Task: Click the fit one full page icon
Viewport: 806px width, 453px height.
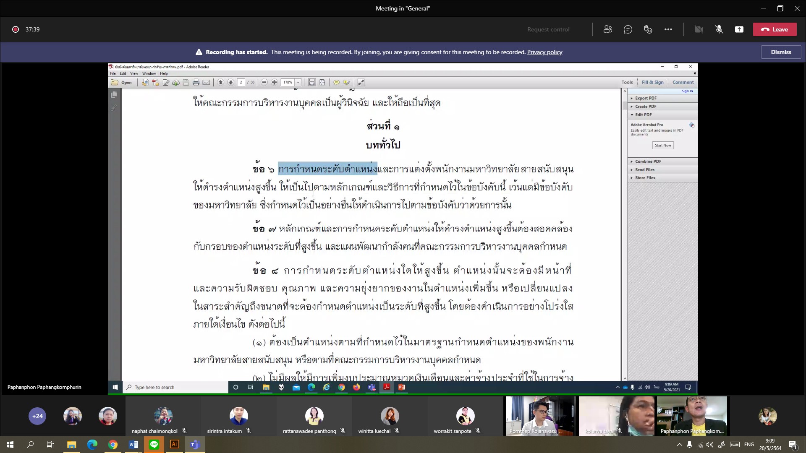Action: [x=322, y=83]
